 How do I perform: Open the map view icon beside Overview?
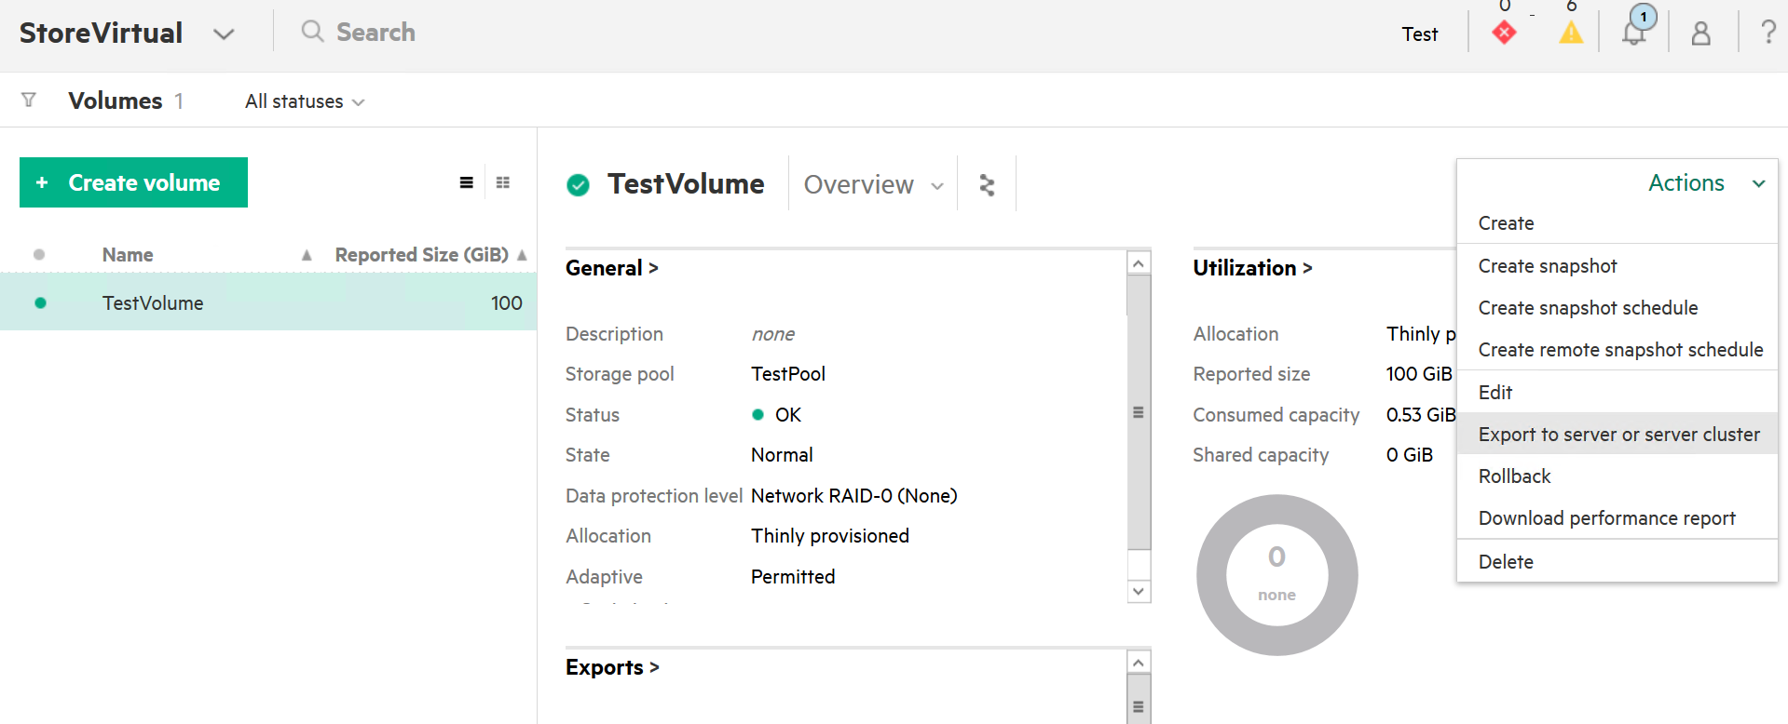(x=987, y=185)
